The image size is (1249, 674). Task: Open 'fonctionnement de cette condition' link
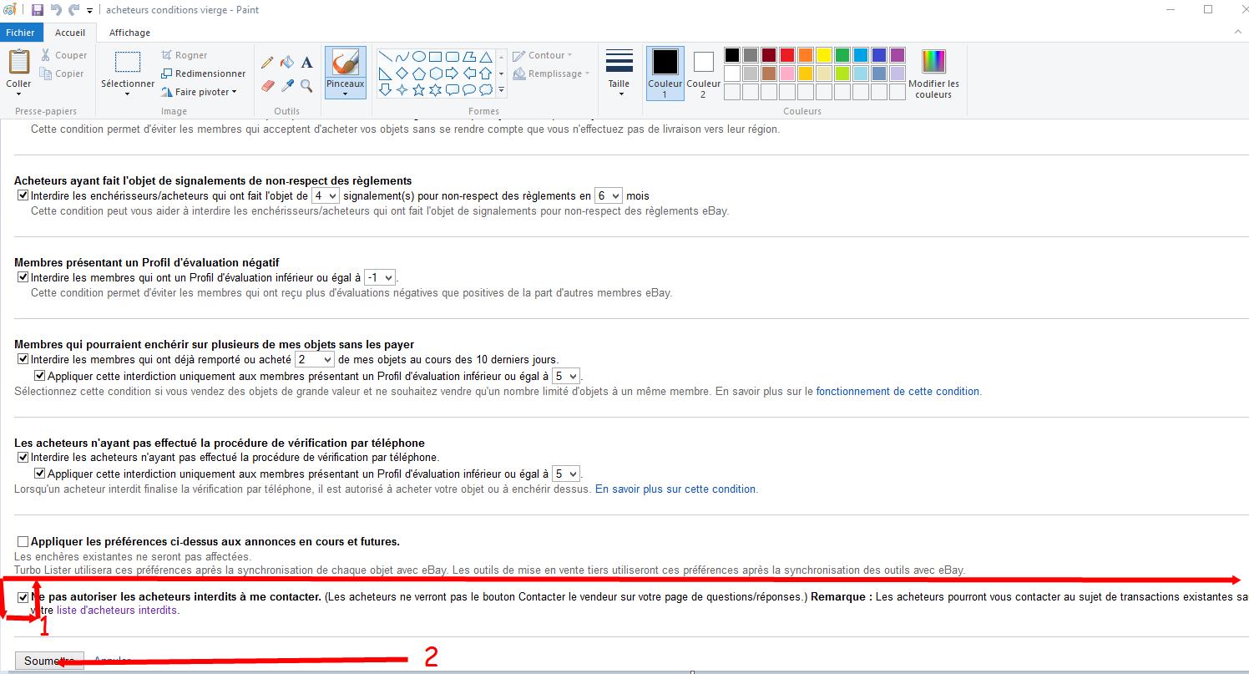tap(898, 391)
